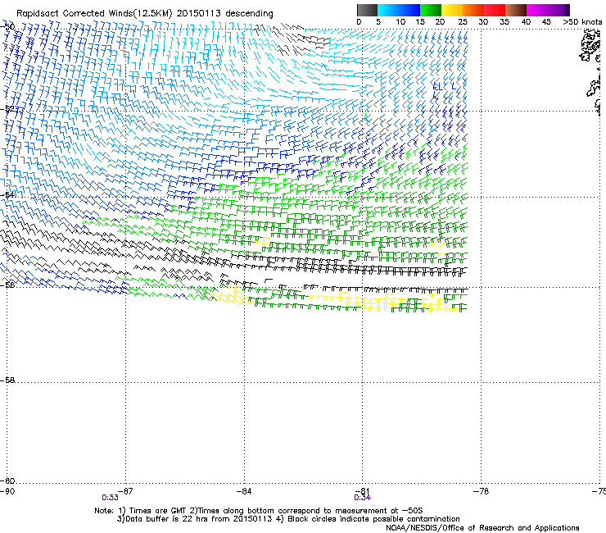
Task: Click the latitude label '-58'
Action: (x=7, y=380)
